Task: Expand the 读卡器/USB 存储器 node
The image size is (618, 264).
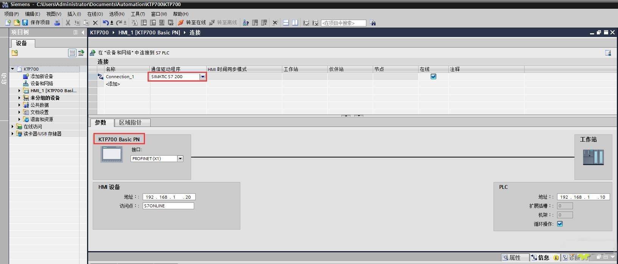Action: pos(13,134)
